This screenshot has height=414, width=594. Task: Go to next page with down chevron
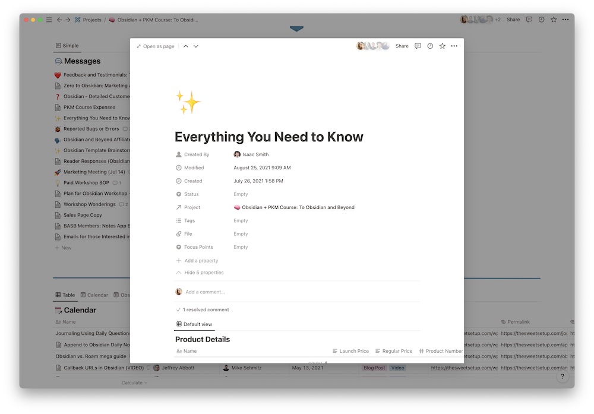tap(196, 46)
